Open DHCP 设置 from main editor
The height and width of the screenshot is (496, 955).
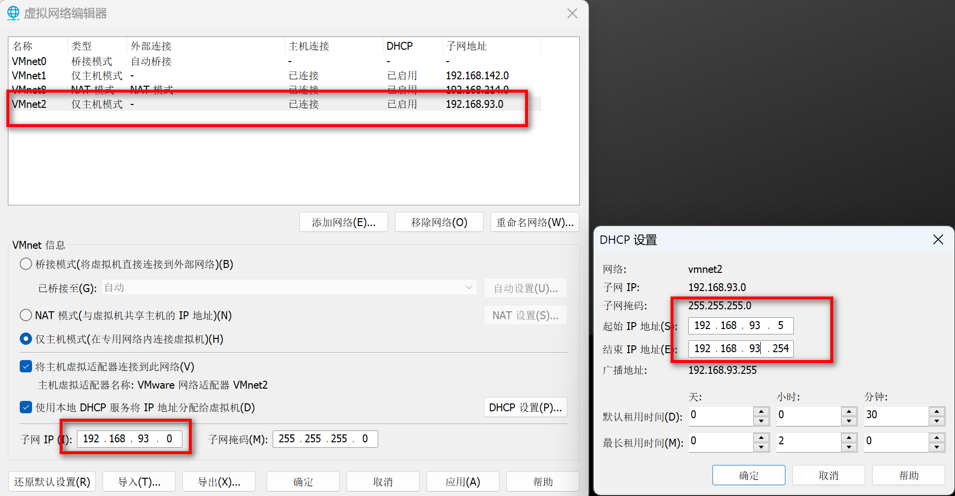pyautogui.click(x=525, y=407)
